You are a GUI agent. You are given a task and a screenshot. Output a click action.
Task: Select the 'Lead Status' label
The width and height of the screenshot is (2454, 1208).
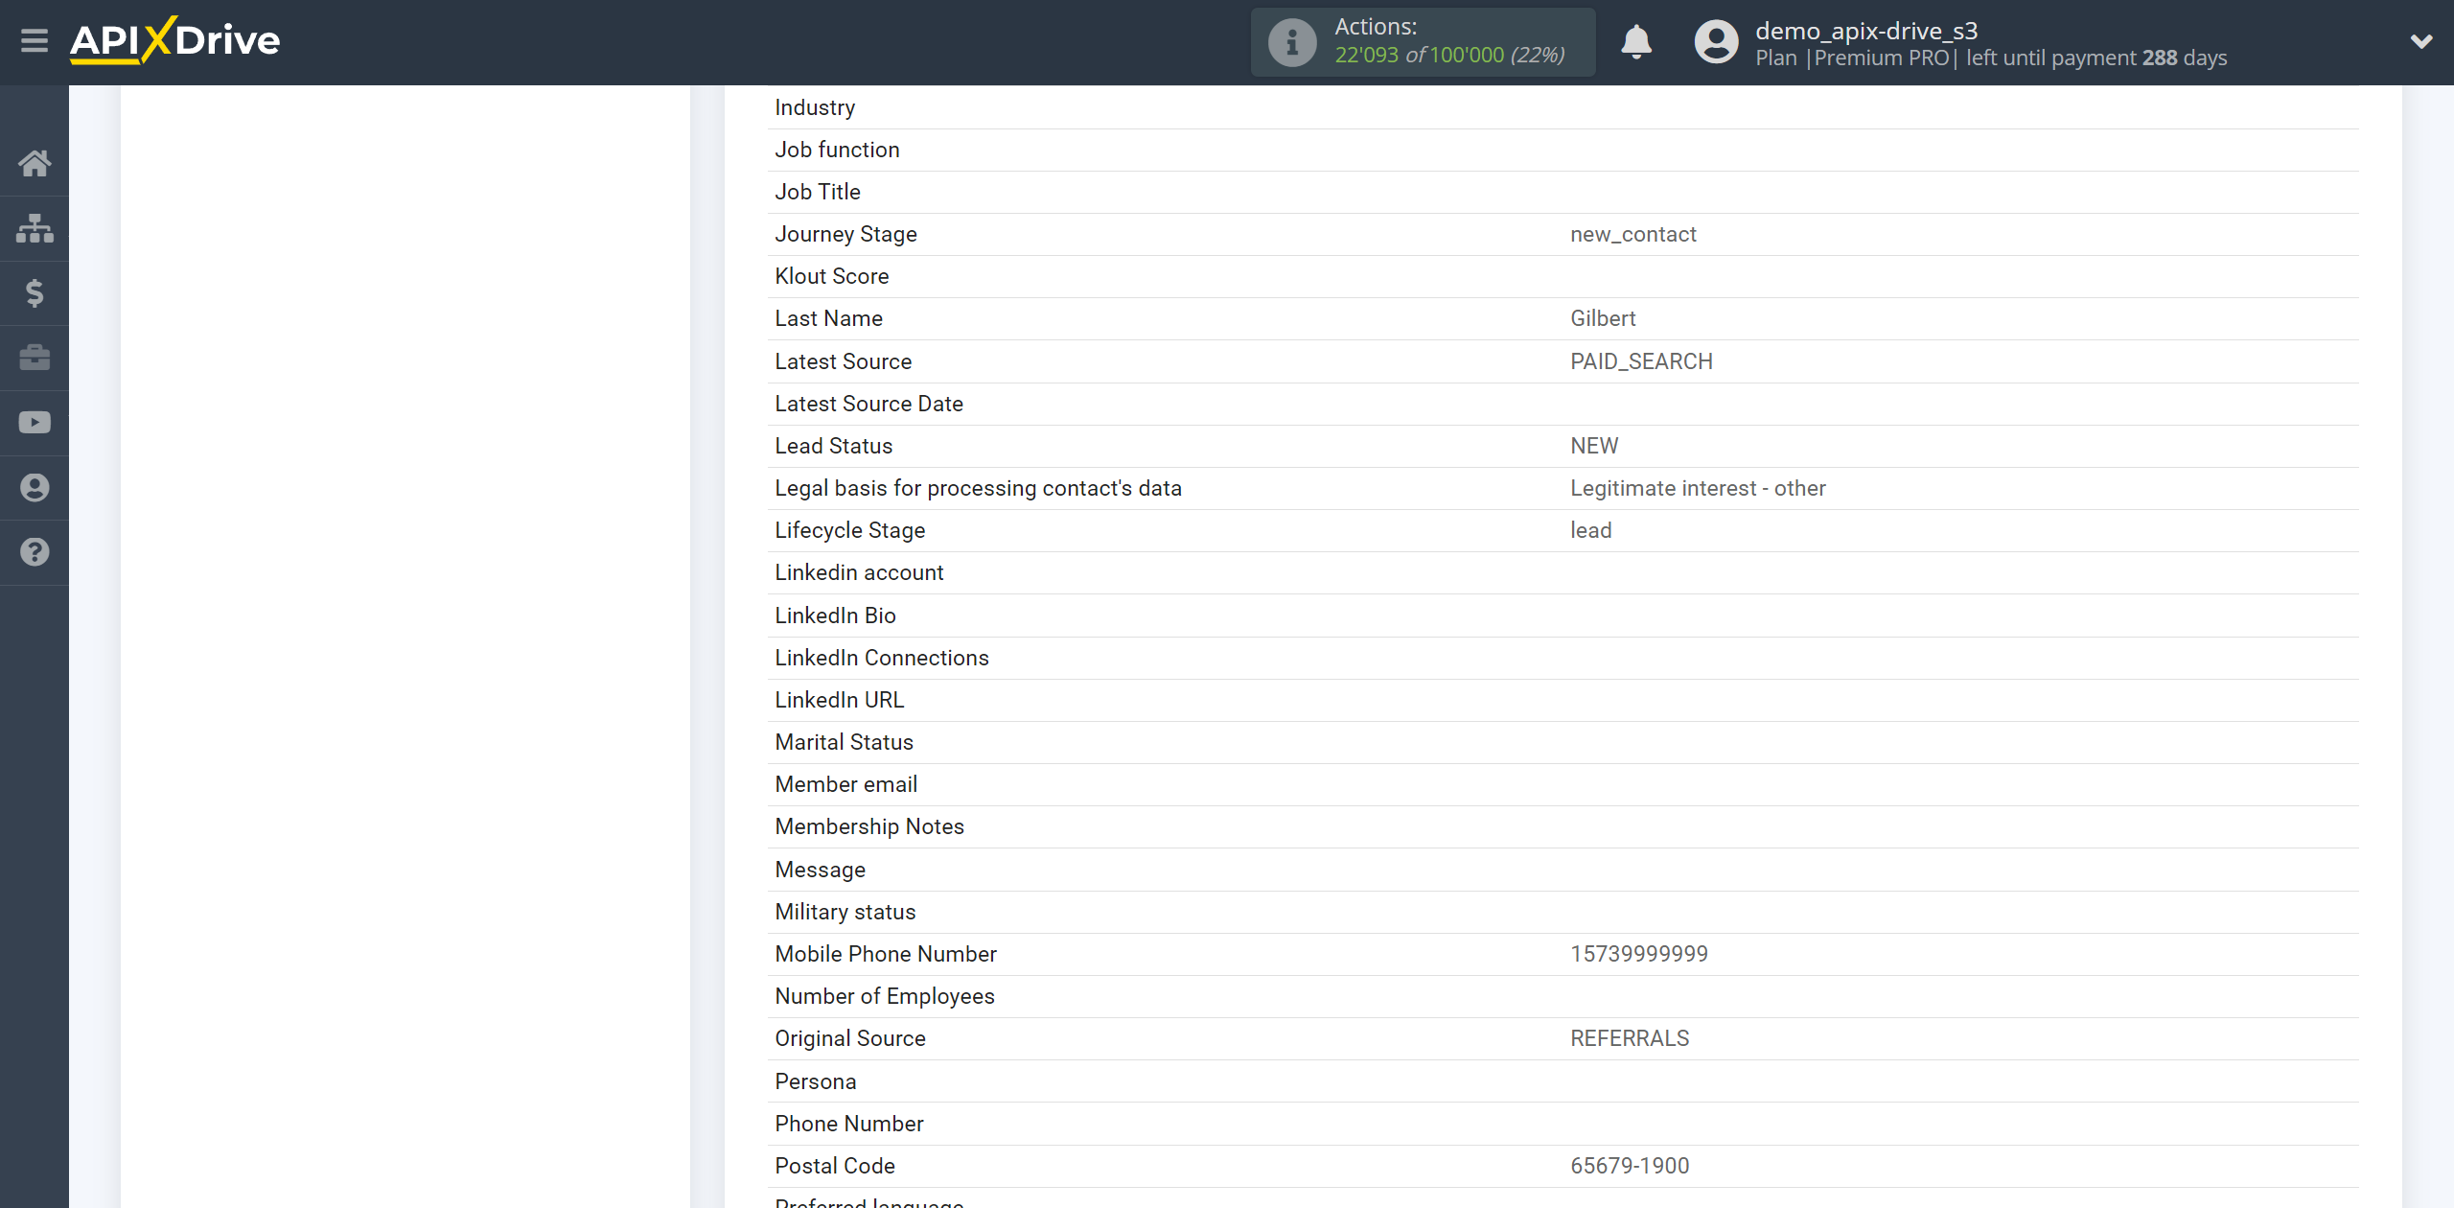tap(833, 446)
